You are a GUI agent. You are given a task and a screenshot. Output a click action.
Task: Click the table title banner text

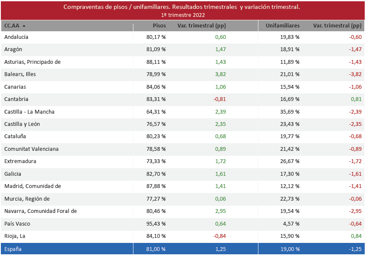(x=182, y=7)
